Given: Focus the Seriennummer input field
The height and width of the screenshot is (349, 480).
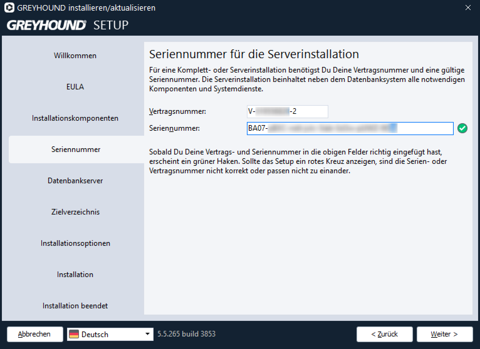Looking at the screenshot, I should pos(350,128).
